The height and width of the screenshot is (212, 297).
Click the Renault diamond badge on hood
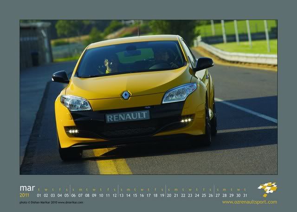(x=126, y=95)
